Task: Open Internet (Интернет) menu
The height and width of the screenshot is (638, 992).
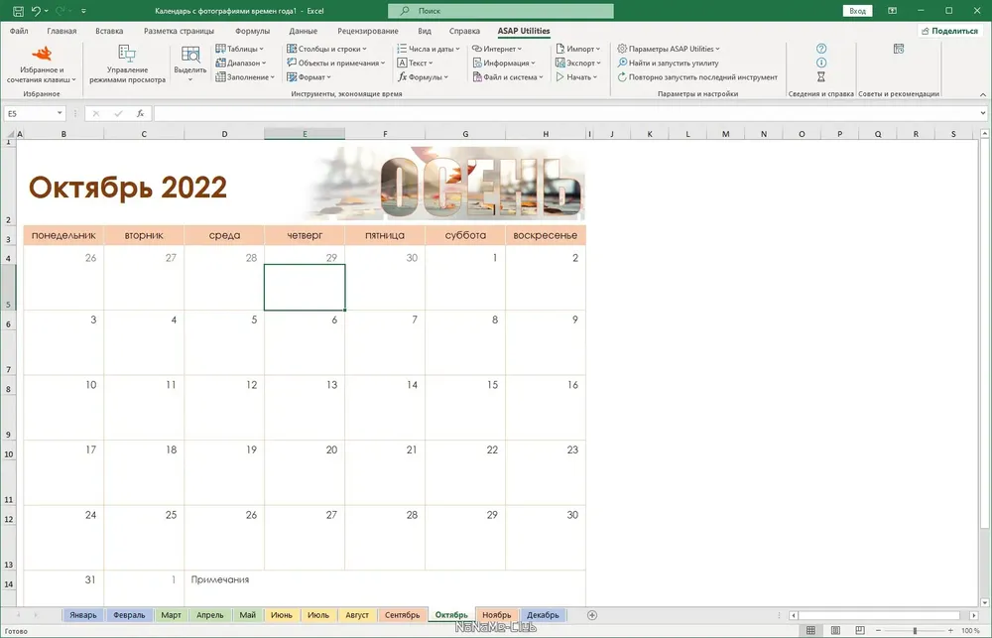Action: point(497,49)
